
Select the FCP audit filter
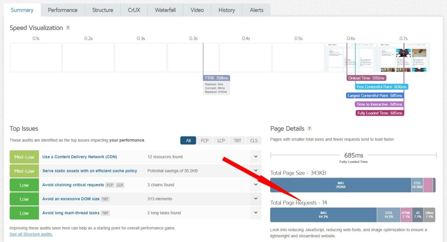pos(204,141)
